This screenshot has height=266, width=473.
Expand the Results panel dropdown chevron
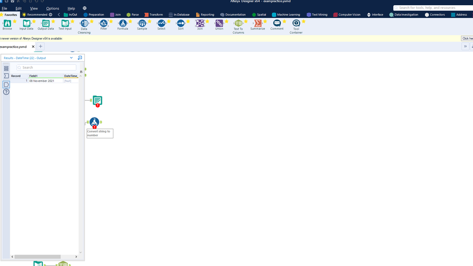[72, 58]
